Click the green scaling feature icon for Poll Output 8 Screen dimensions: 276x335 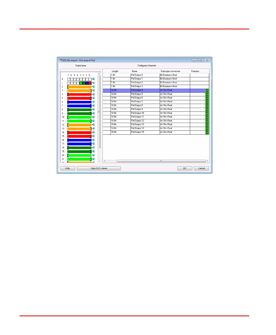(207, 106)
